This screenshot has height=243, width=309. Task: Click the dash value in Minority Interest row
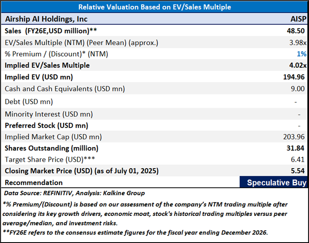[299, 115]
